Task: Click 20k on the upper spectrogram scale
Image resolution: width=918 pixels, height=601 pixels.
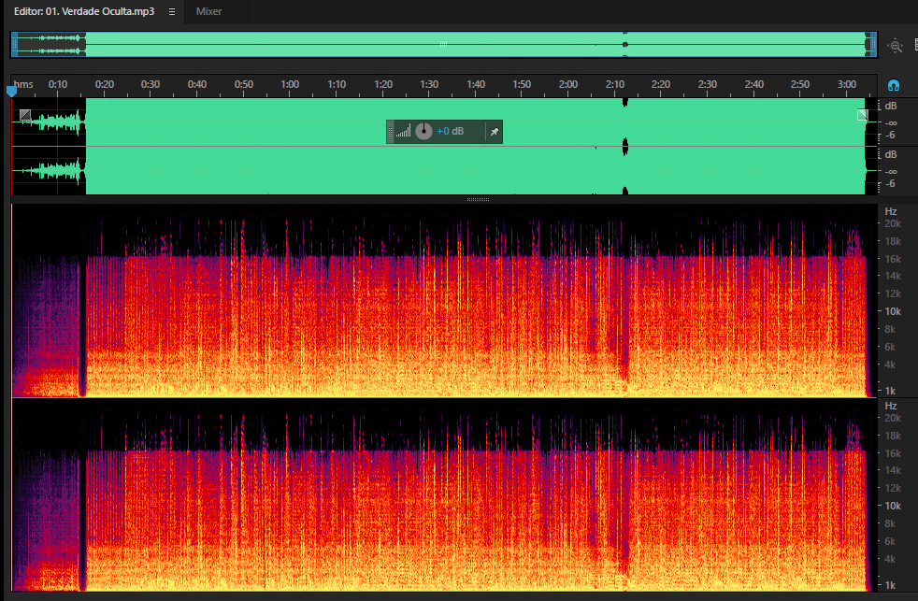Action: click(893, 223)
